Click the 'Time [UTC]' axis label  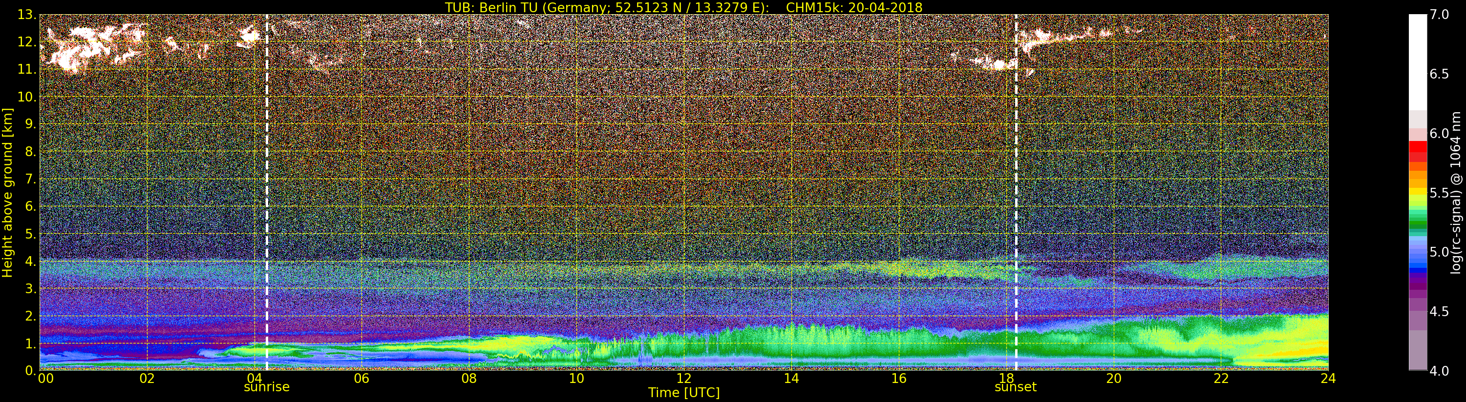[x=683, y=393]
